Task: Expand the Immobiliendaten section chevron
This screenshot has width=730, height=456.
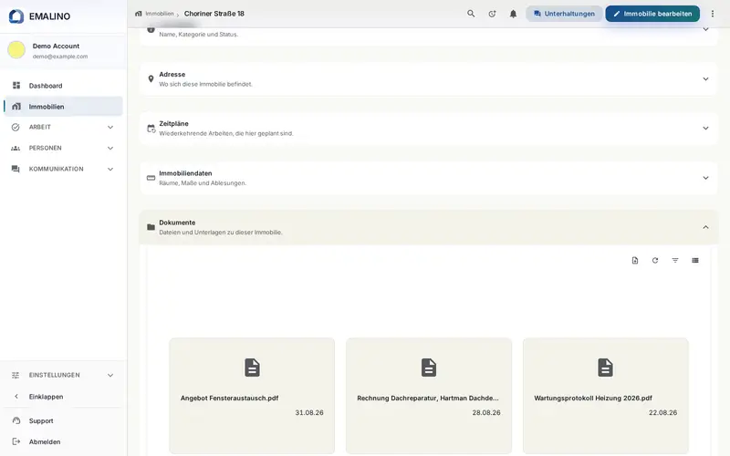Action: pos(705,178)
